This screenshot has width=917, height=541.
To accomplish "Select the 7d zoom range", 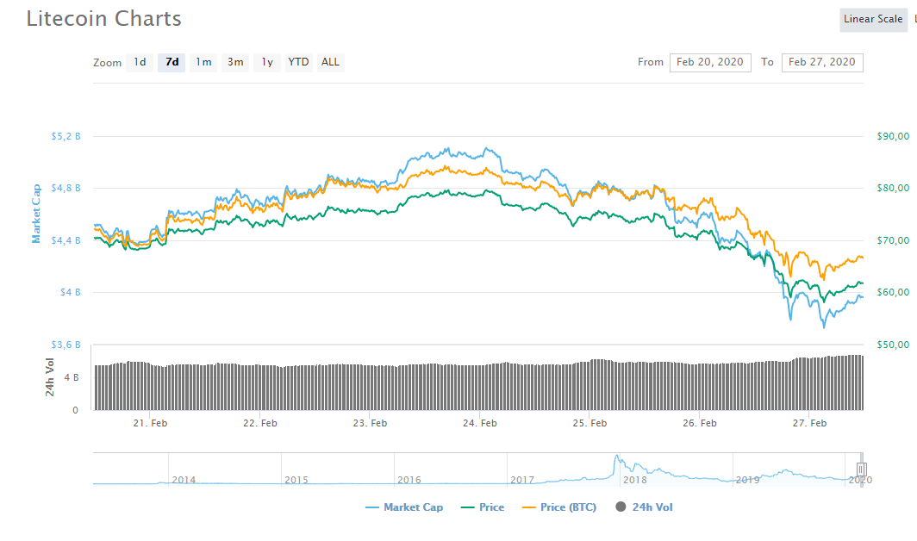I will click(172, 62).
